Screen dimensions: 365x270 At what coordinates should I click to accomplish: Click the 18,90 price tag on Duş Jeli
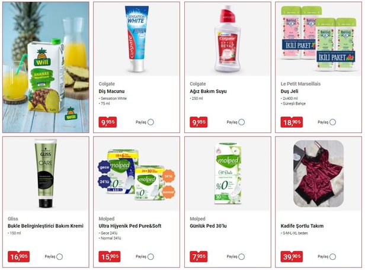pos(292,122)
